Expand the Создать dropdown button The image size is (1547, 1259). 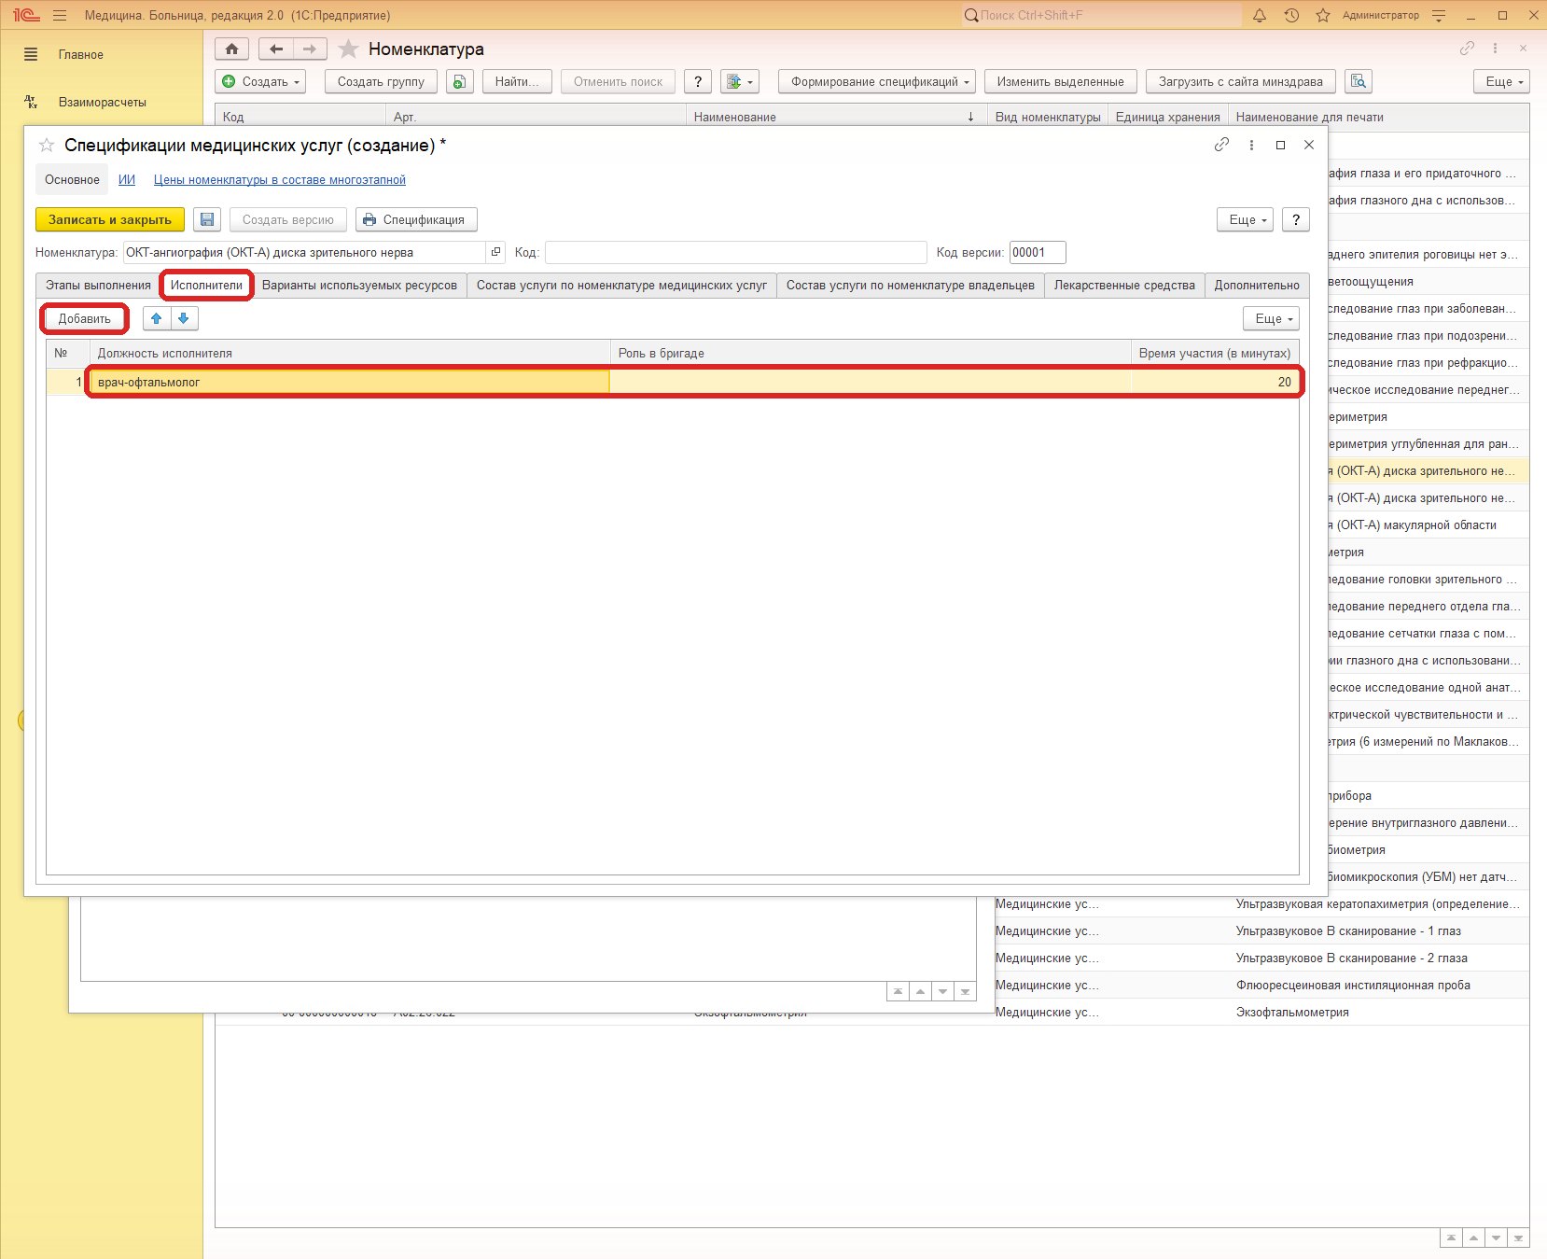coord(260,81)
